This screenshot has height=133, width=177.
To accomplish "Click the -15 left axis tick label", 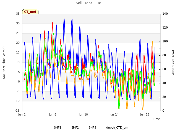I will [17, 111].
